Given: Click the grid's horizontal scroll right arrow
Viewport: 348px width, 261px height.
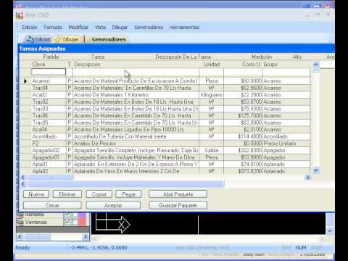Looking at the screenshot, I should 308,178.
